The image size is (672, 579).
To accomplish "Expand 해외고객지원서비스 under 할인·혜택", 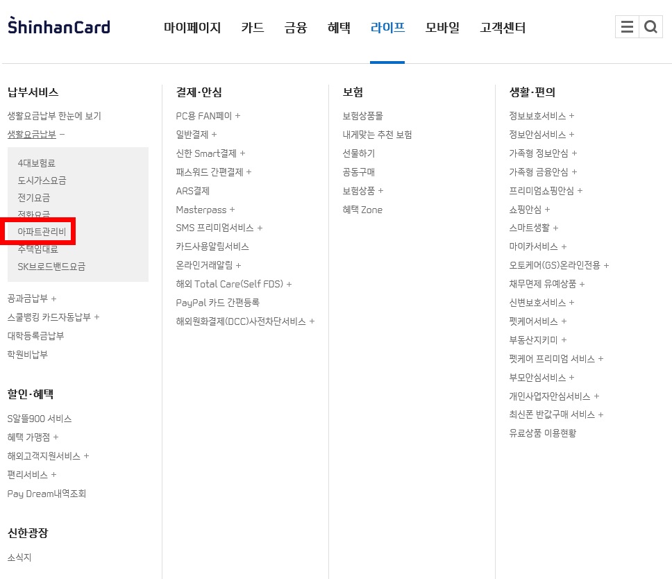I will [45, 456].
